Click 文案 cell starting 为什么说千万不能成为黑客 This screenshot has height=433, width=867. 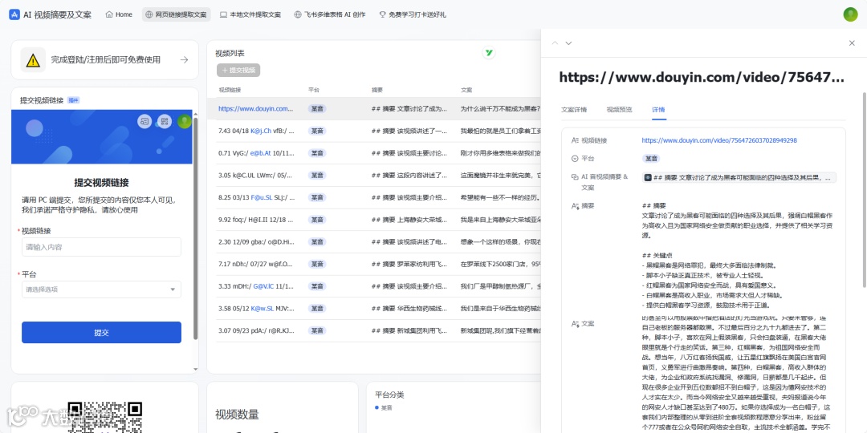pos(500,109)
